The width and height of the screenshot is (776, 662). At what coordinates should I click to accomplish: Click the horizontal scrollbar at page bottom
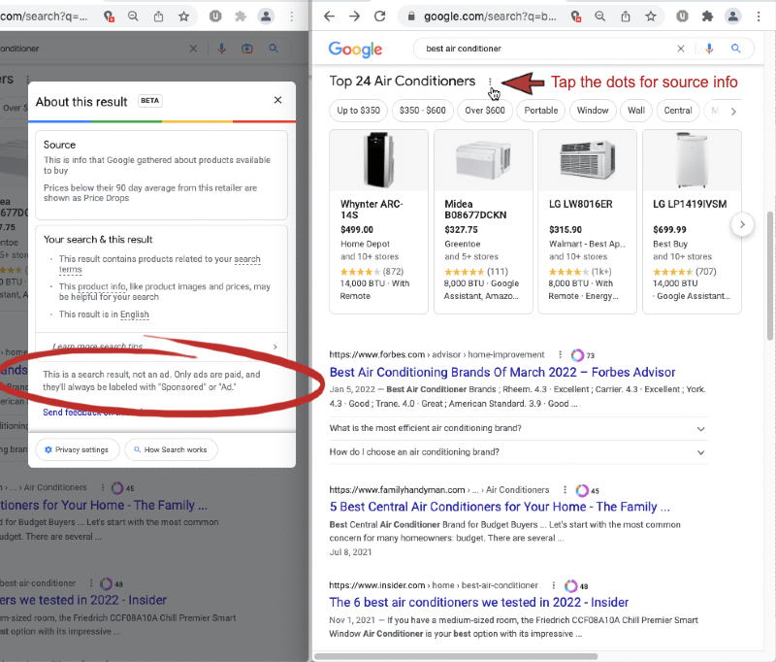click(x=455, y=656)
